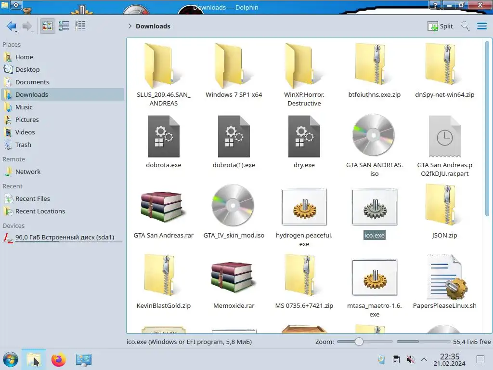Click Dolphin file manager taskbar icon
The height and width of the screenshot is (370, 493).
(34, 359)
